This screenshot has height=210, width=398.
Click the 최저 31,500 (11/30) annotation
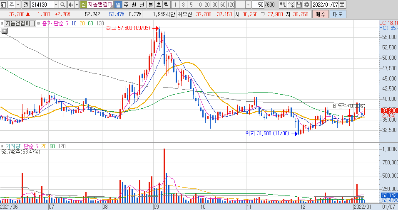[267, 133]
